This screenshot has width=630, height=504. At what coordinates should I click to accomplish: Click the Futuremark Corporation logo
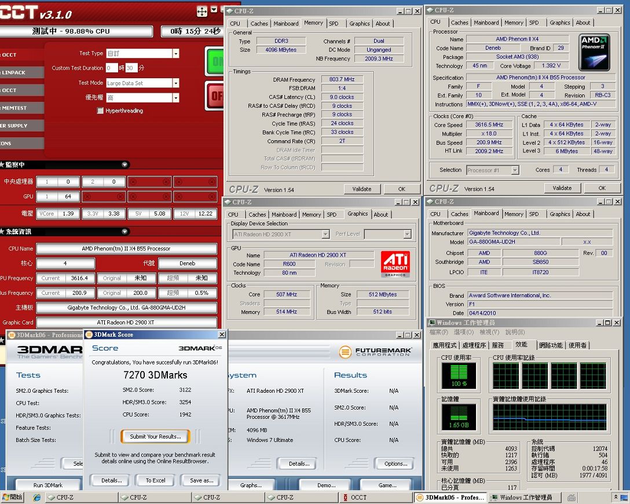(x=375, y=352)
